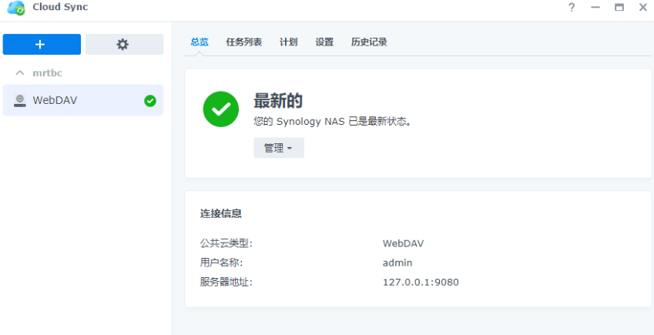The image size is (654, 335).
Task: Collapse the mrtbc group chevron
Action: [x=19, y=73]
